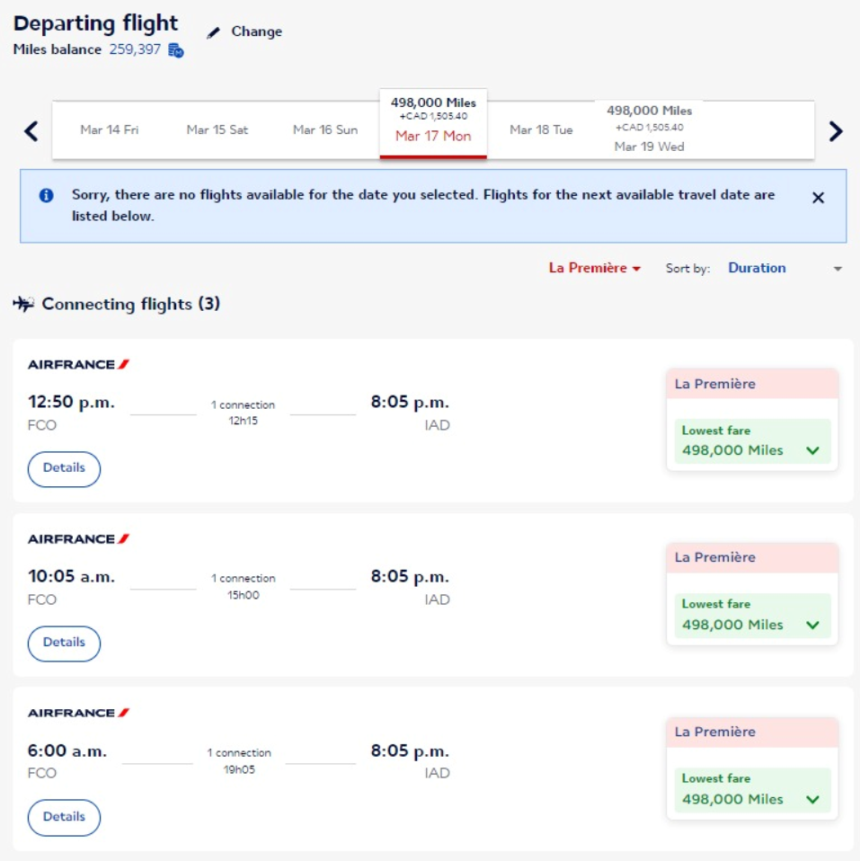The image size is (860, 861).
Task: Click La Première header on 12:50 p.m. flight
Action: coord(752,384)
